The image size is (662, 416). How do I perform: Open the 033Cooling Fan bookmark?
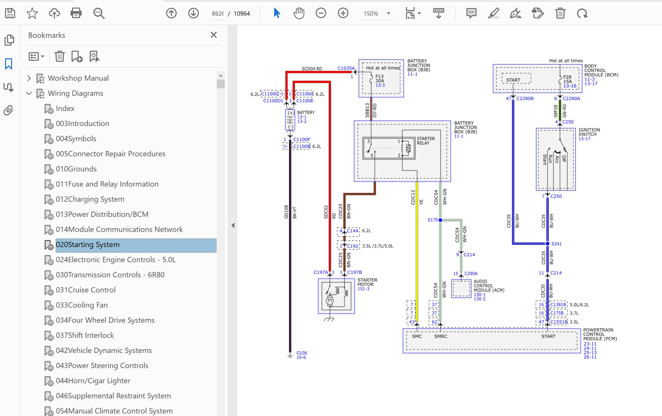[x=82, y=305]
